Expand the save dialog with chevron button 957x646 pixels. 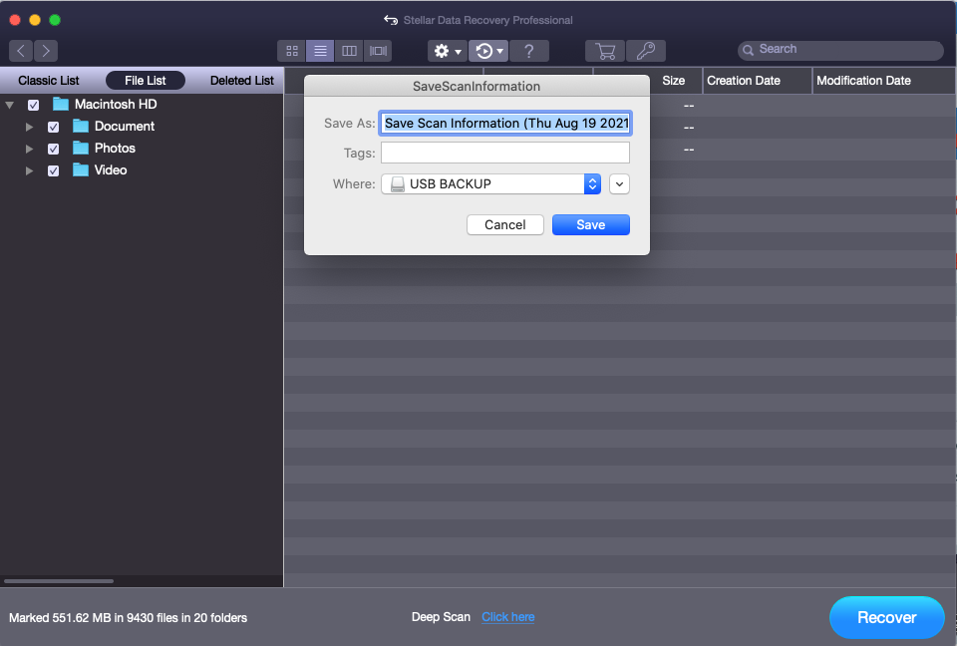619,184
